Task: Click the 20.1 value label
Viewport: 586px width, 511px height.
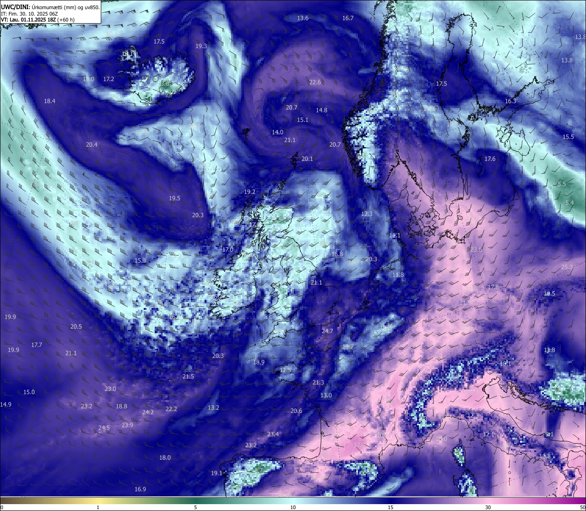Action: pos(307,159)
